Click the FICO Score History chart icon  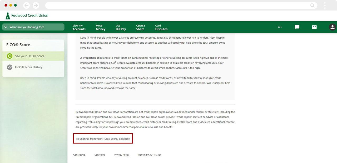tap(10, 67)
